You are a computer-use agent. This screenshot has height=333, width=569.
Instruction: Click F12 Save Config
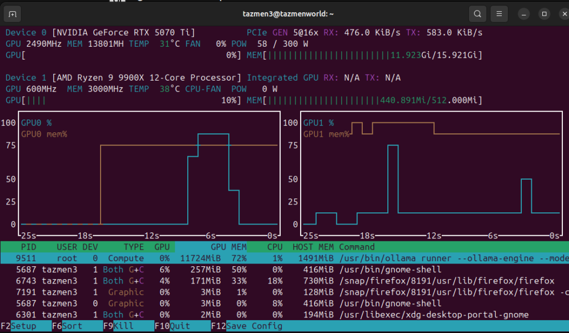click(x=254, y=326)
